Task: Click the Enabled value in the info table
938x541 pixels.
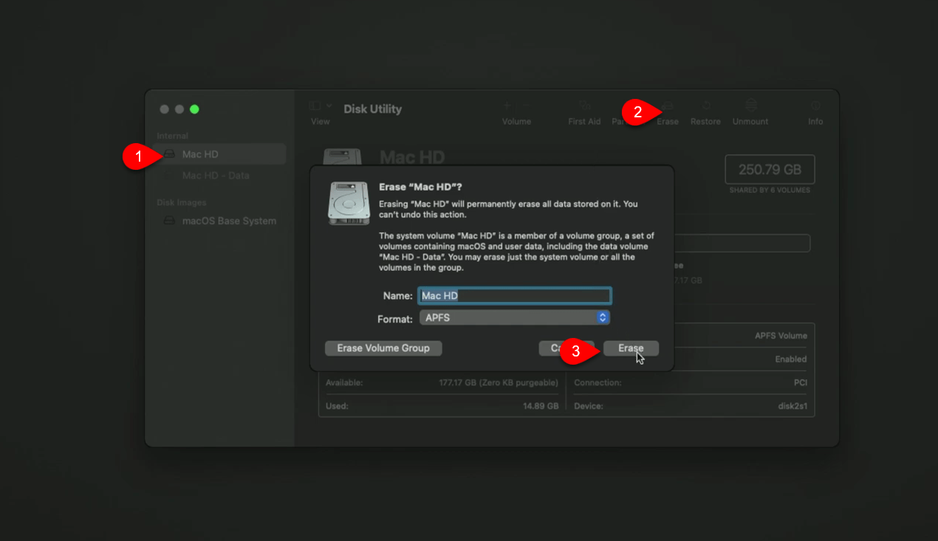Action: point(791,359)
